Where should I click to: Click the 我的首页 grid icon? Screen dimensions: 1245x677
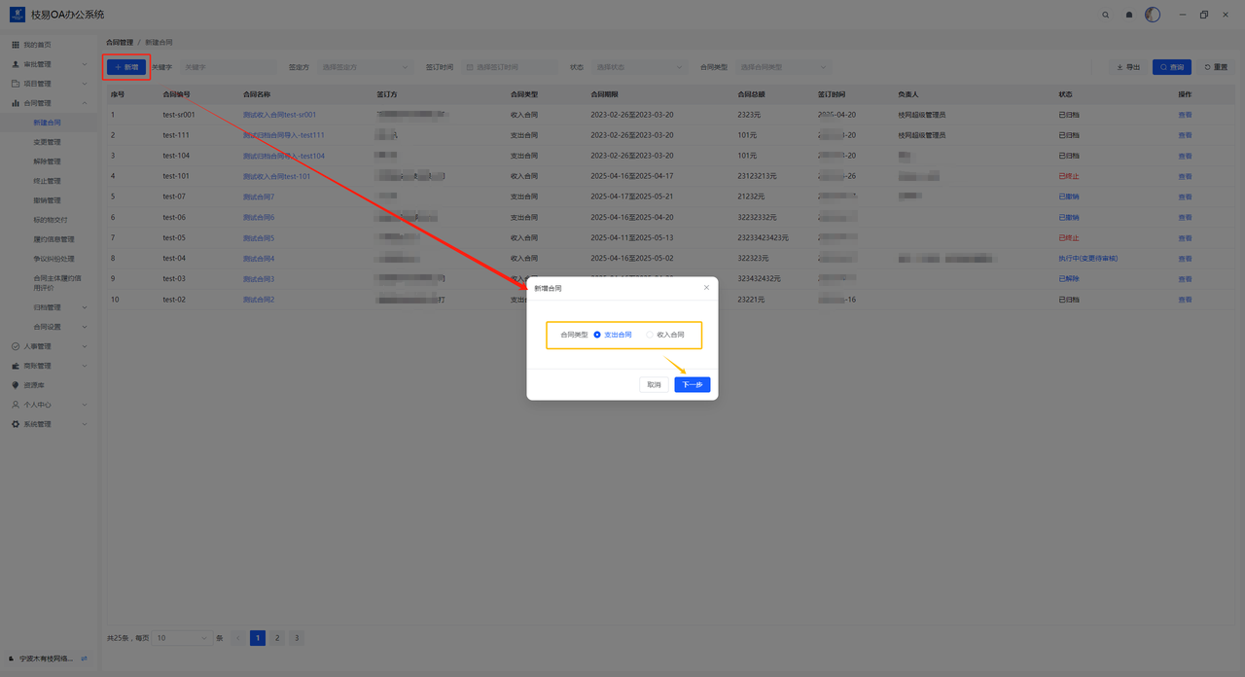tap(15, 45)
